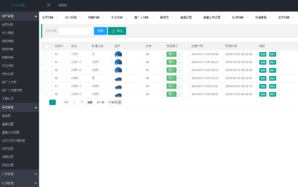This screenshot has height=187, width=298.
Task: Open image thumbnail for 分类1 row
Action: click(118, 54)
